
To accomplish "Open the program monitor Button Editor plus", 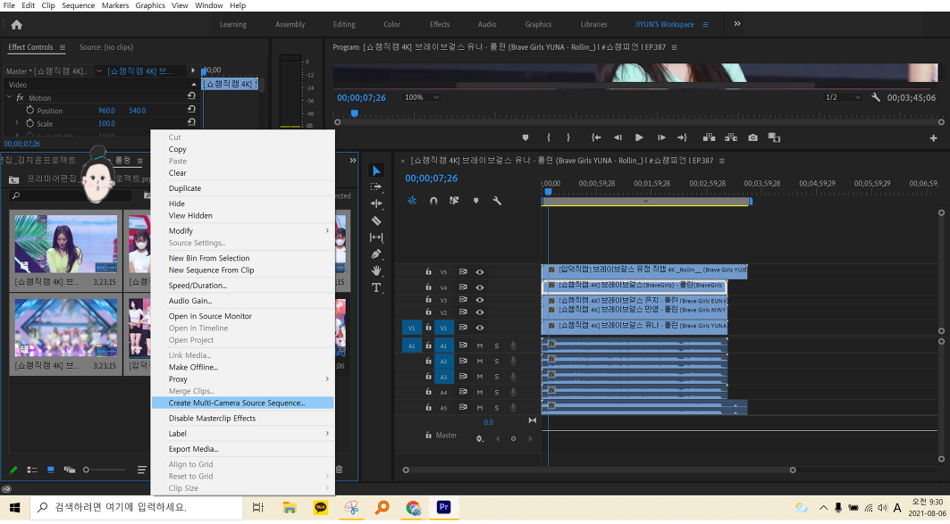I will (933, 138).
